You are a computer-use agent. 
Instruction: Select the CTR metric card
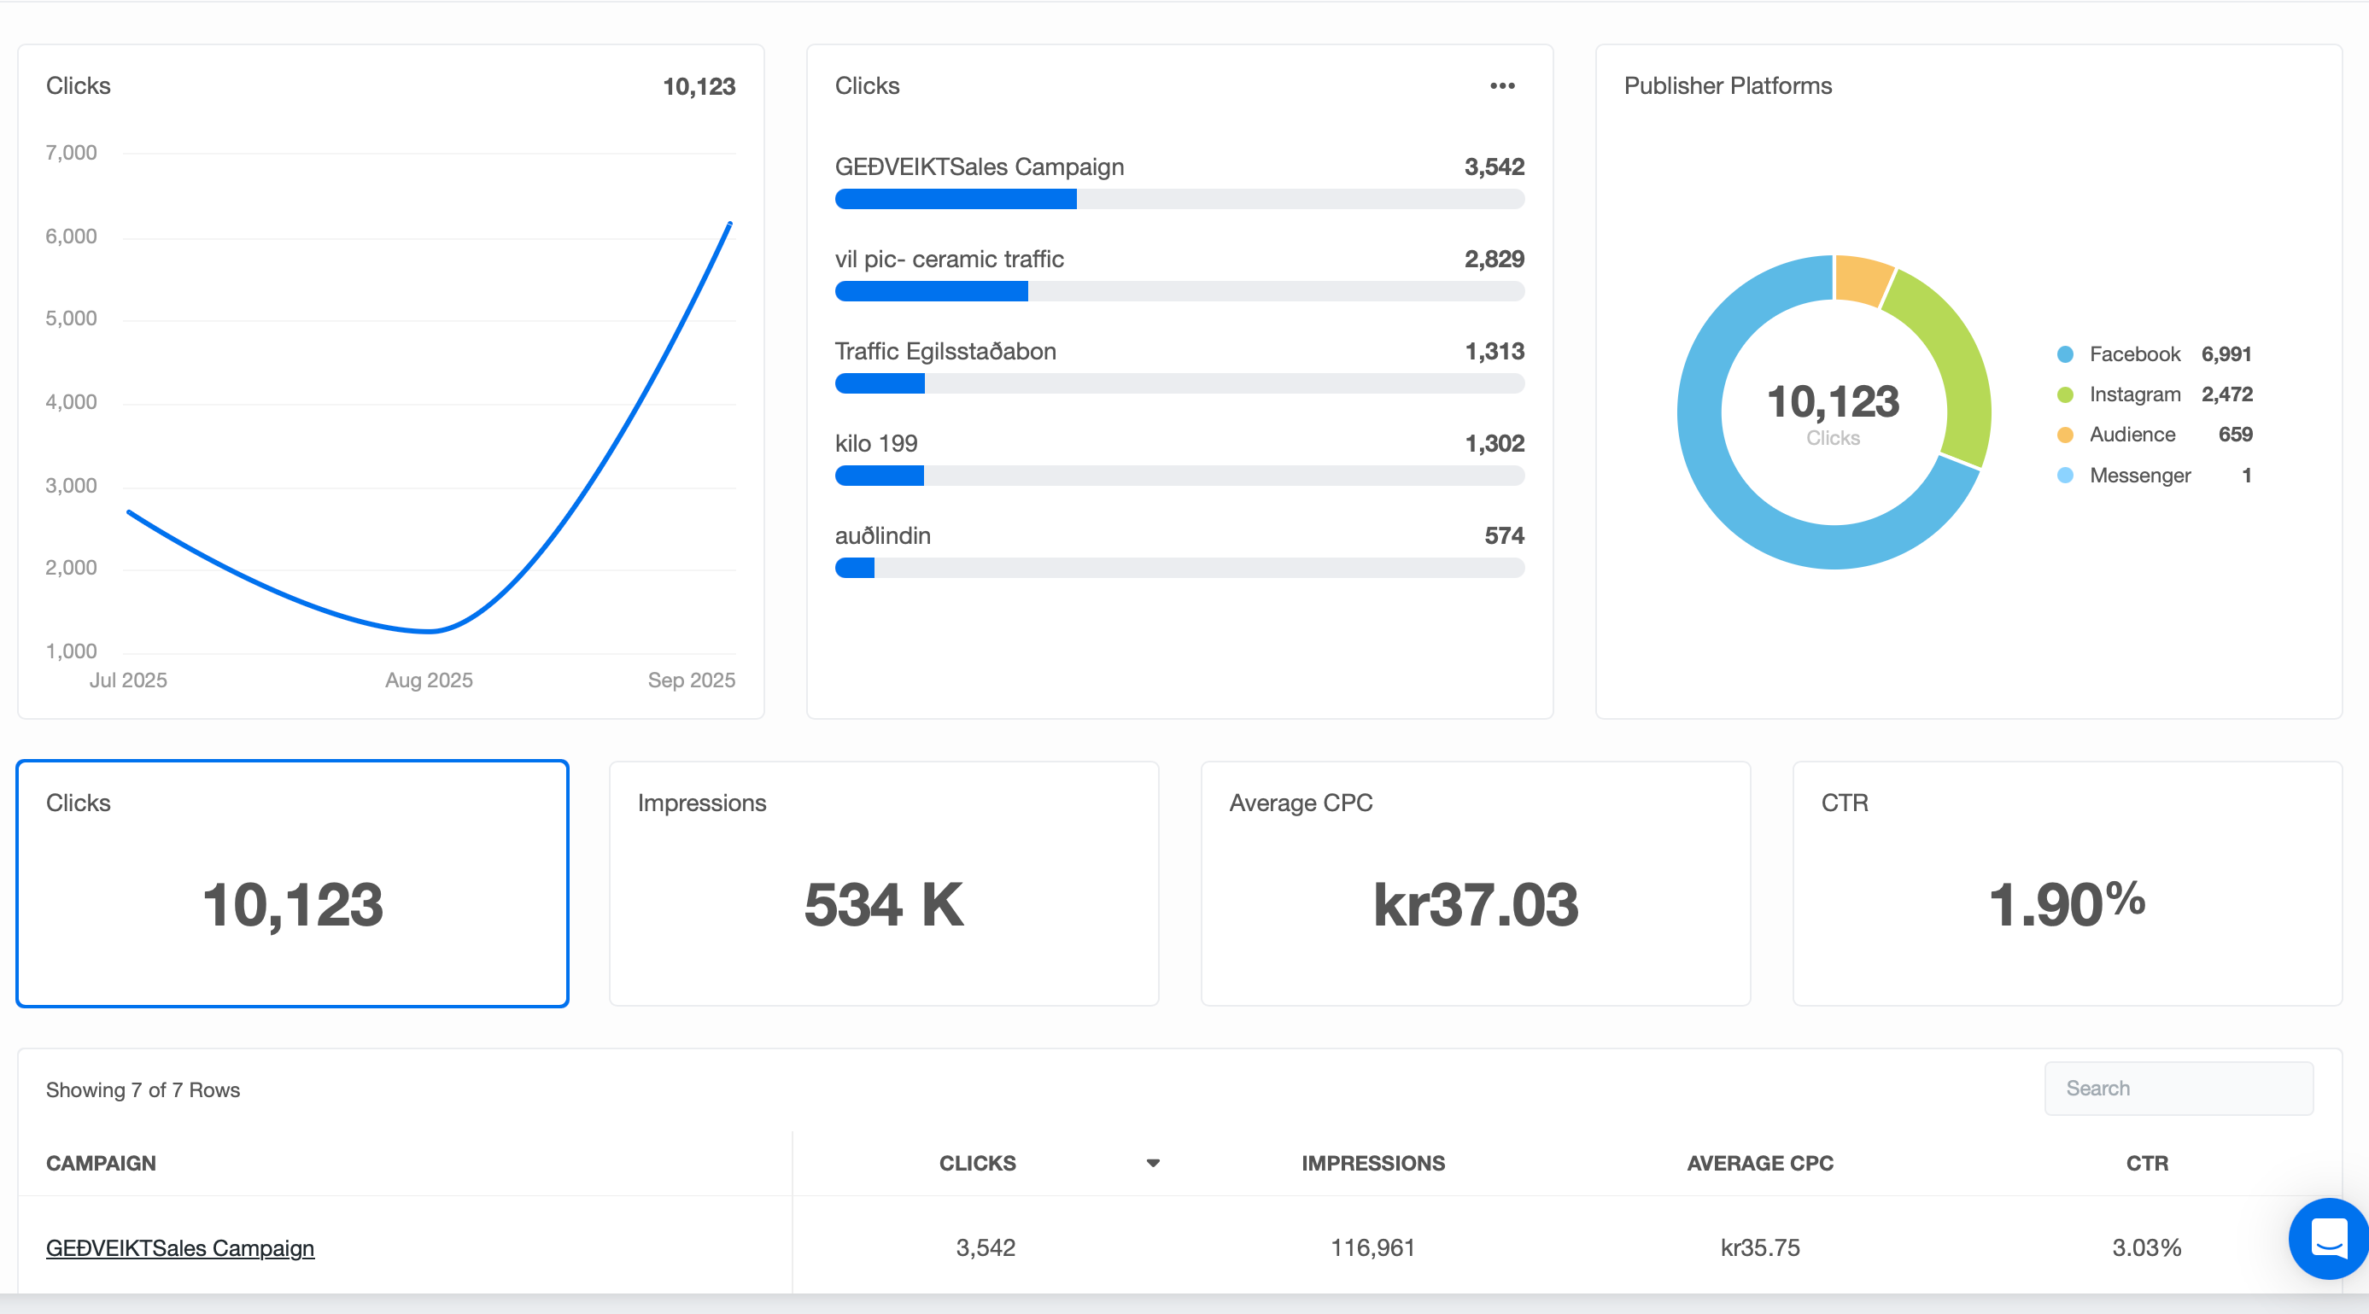[2067, 883]
